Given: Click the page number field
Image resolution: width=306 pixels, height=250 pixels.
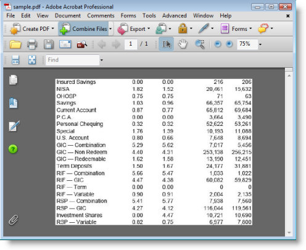Looking at the screenshot, I should (x=131, y=44).
